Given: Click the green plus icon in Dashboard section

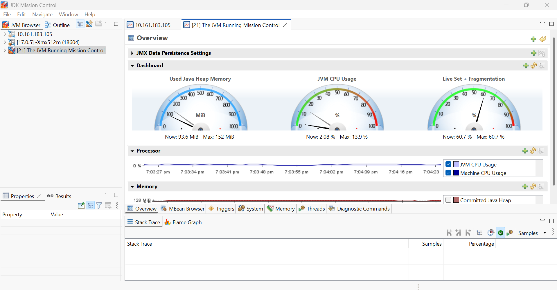Looking at the screenshot, I should (x=526, y=66).
